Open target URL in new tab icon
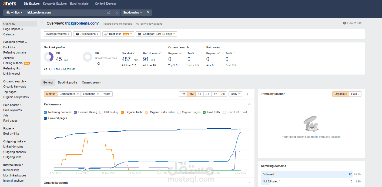Viewport: 382px width, 187px height. (x=109, y=12)
